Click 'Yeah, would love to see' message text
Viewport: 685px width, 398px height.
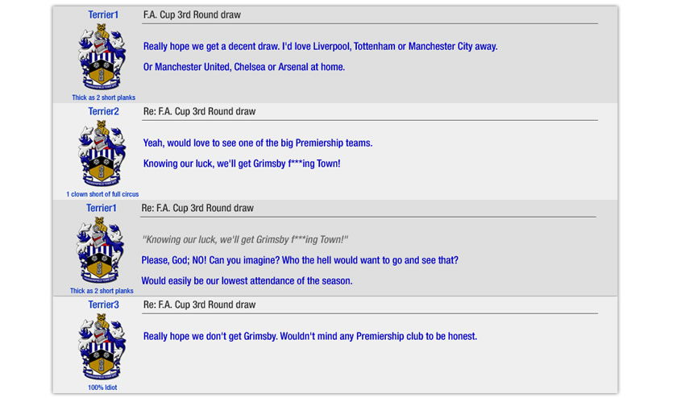click(258, 143)
